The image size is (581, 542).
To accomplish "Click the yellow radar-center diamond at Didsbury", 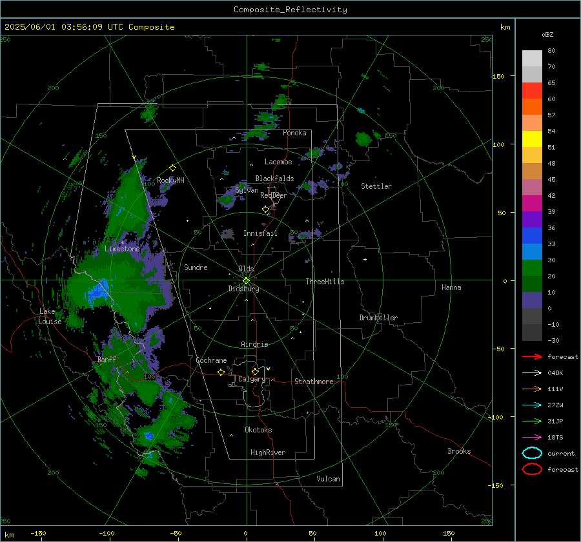I will tap(246, 281).
